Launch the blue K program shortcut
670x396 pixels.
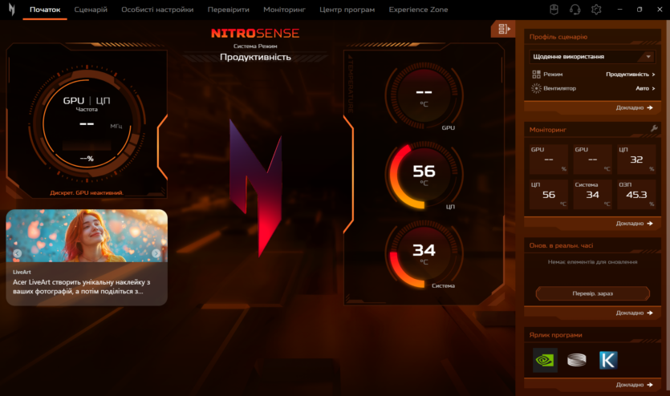tap(608, 360)
